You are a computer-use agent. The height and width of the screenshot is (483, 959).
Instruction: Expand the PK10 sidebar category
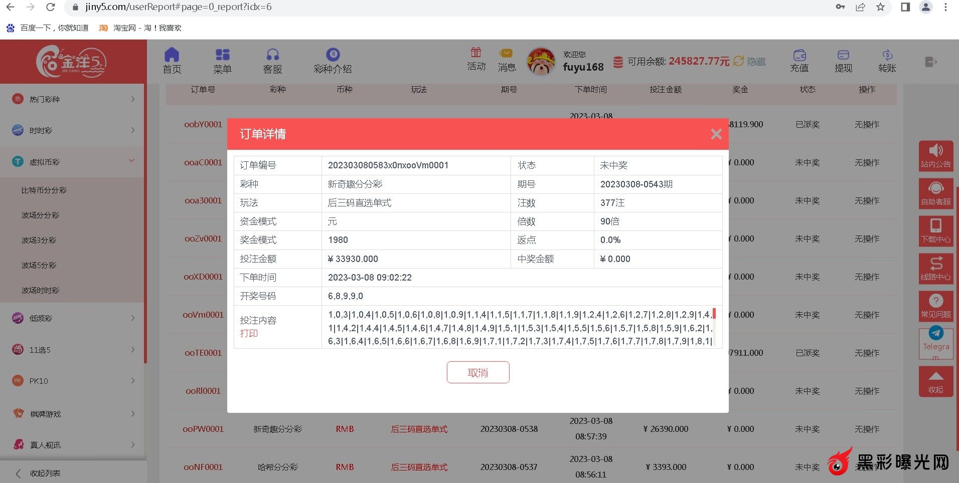coord(73,381)
